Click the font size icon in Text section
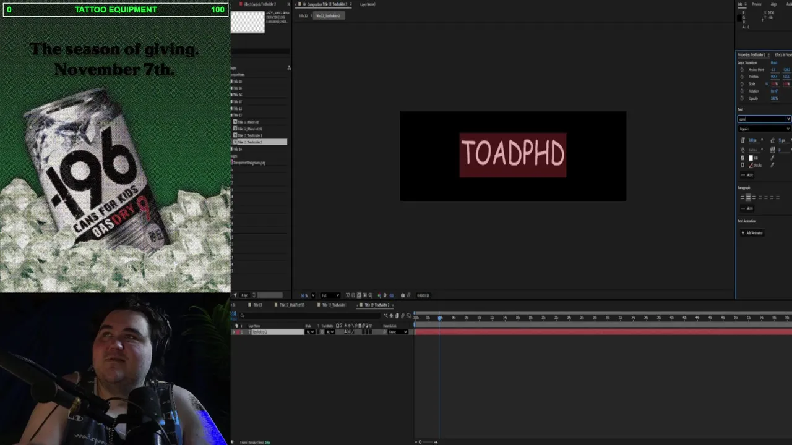Image resolution: width=792 pixels, height=445 pixels. click(x=742, y=140)
